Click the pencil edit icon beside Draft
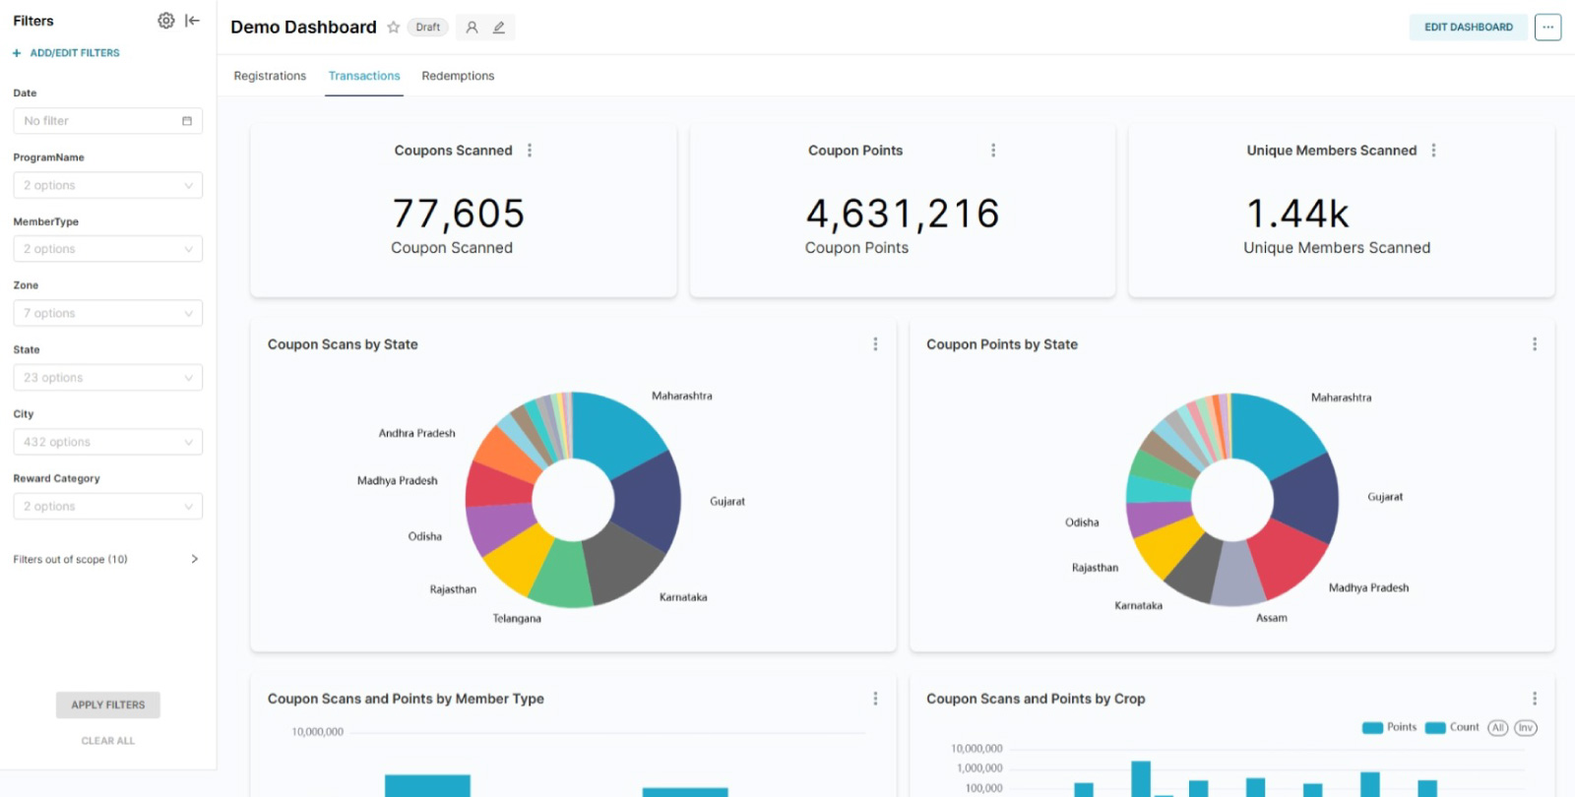 (x=499, y=28)
